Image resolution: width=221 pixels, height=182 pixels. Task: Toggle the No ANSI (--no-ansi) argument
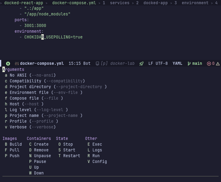tap(30, 75)
